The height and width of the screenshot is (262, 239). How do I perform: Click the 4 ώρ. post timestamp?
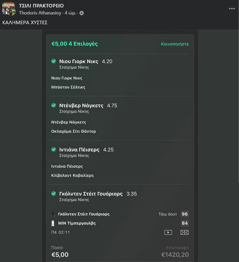[70, 13]
